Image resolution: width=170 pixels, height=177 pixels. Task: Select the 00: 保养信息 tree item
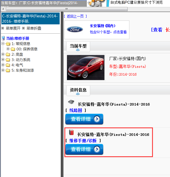[x=27, y=49]
